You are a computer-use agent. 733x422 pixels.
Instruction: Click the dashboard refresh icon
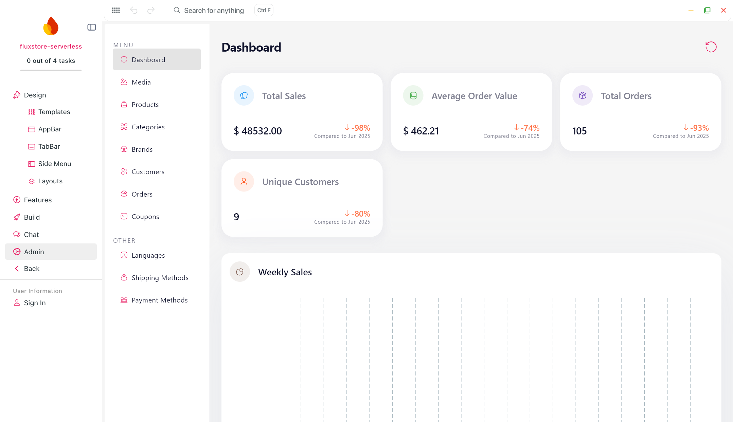point(711,47)
